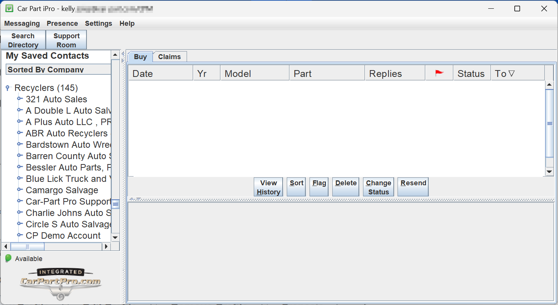Click the View History button
Viewport: 558px width, 305px height.
click(x=268, y=187)
